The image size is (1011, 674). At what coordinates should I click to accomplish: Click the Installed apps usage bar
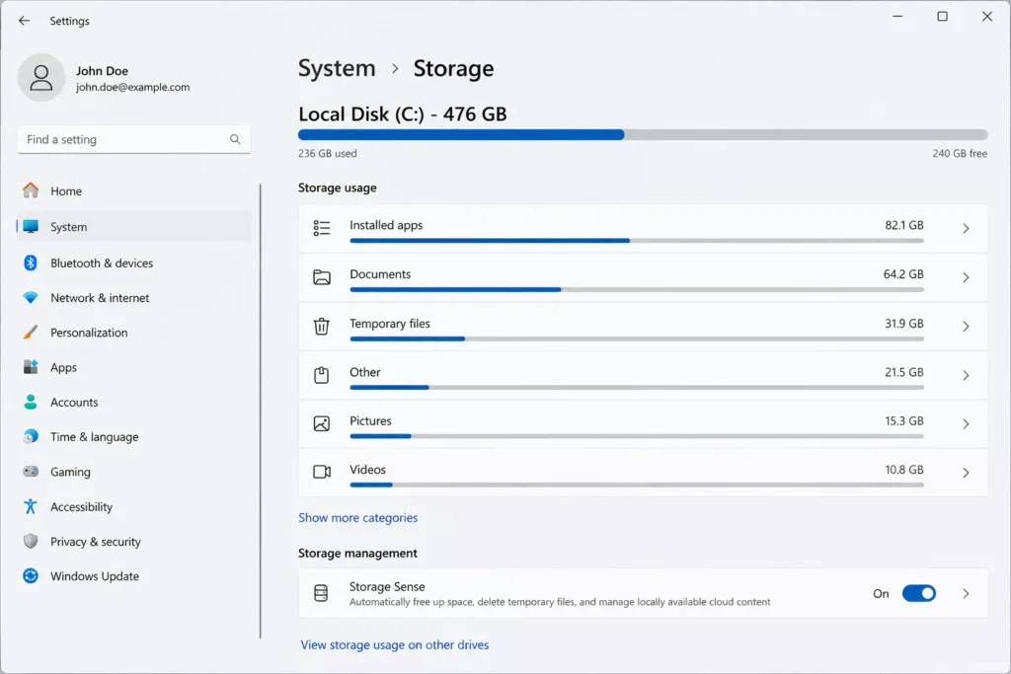click(x=637, y=241)
